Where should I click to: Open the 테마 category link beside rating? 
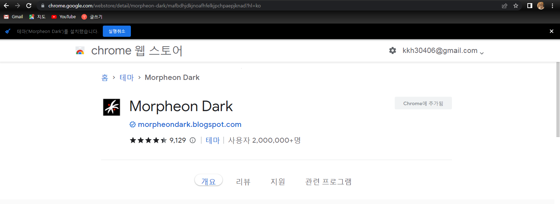click(x=213, y=140)
